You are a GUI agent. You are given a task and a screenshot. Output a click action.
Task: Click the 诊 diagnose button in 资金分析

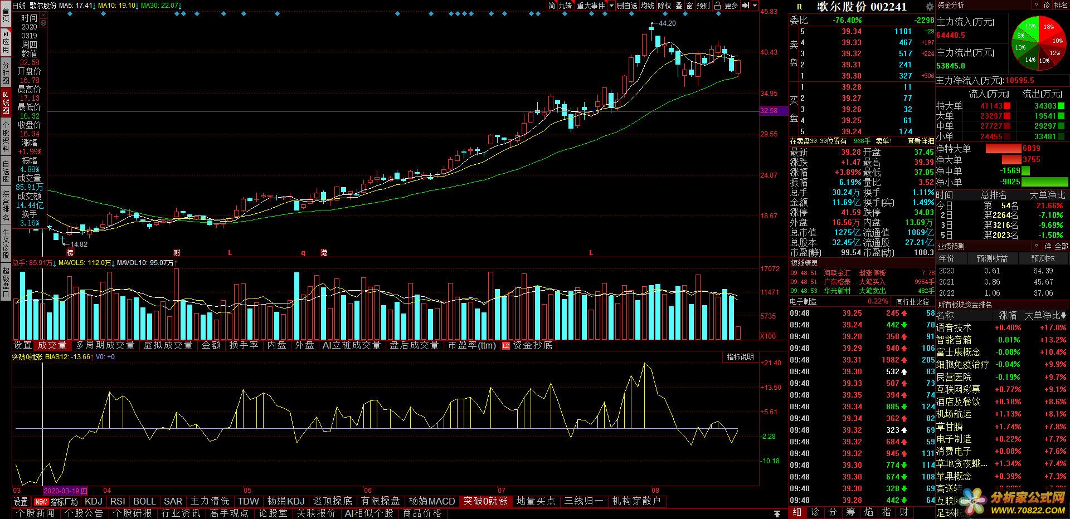(1047, 5)
